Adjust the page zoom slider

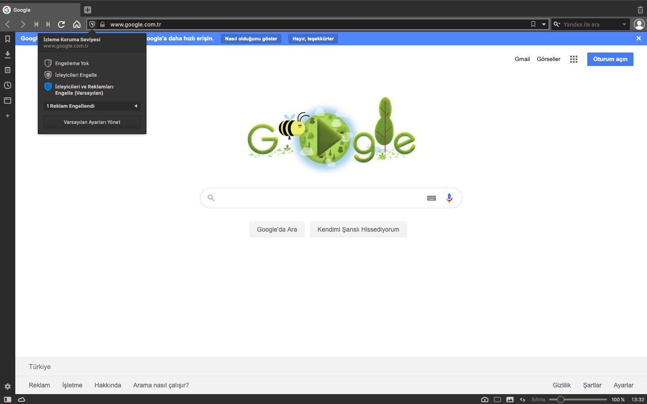click(x=561, y=400)
